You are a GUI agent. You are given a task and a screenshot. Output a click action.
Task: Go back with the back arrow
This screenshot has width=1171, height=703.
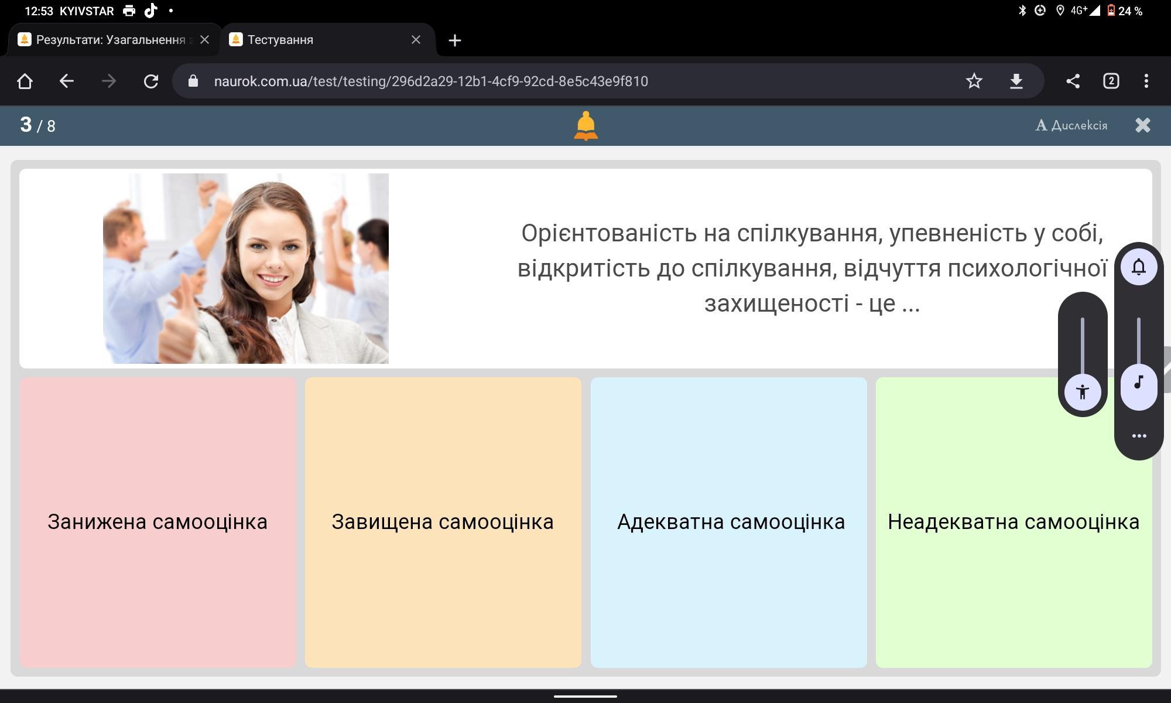click(67, 81)
